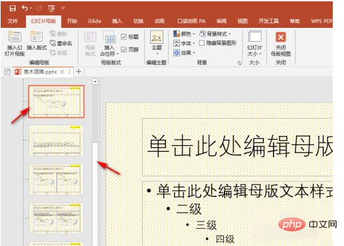Select the first slide master thumbnail

click(x=56, y=101)
